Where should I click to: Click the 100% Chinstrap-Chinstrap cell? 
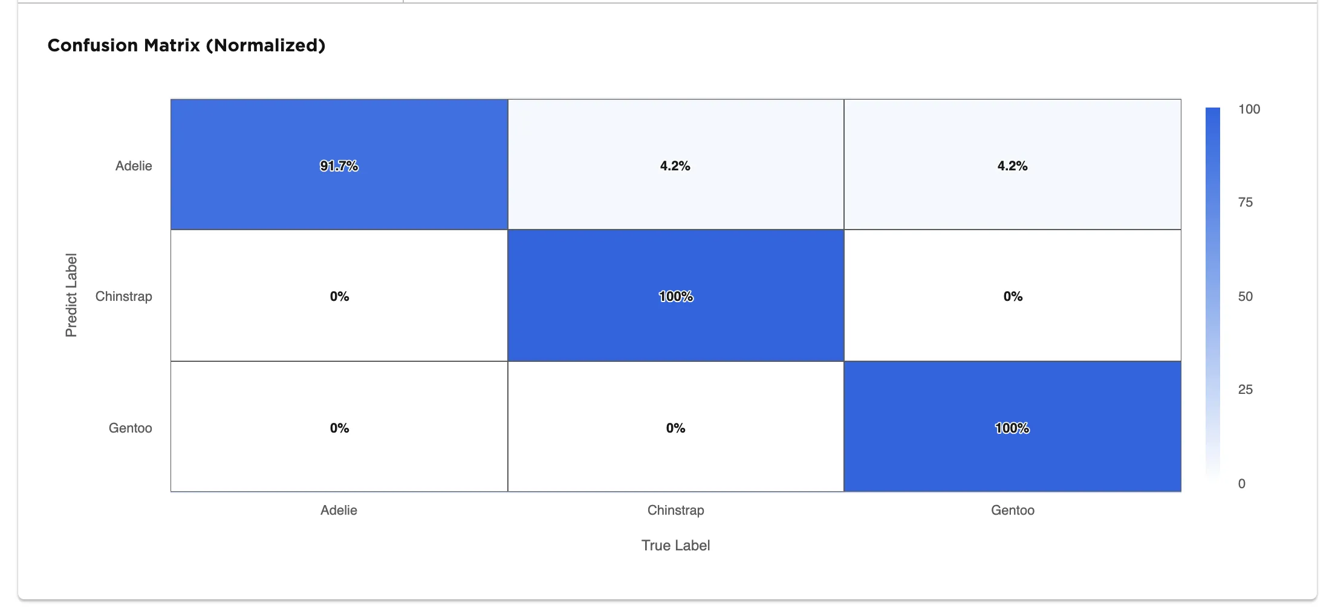click(675, 296)
